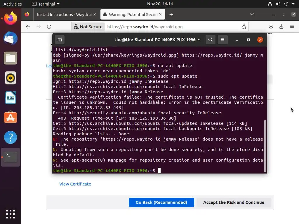This screenshot has width=299, height=224.
Task: Click the 'Err:3 https://repo.waydro.id jammy Release' line
Action: point(108,92)
